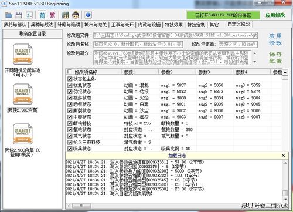Go to the 内政与设施 tab
293x212 pixels.
pos(149,25)
